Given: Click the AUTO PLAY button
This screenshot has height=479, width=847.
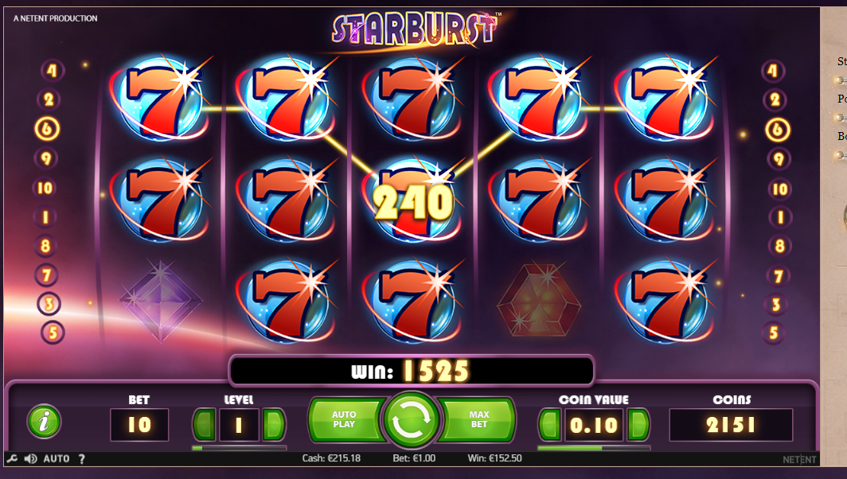Looking at the screenshot, I should 345,419.
